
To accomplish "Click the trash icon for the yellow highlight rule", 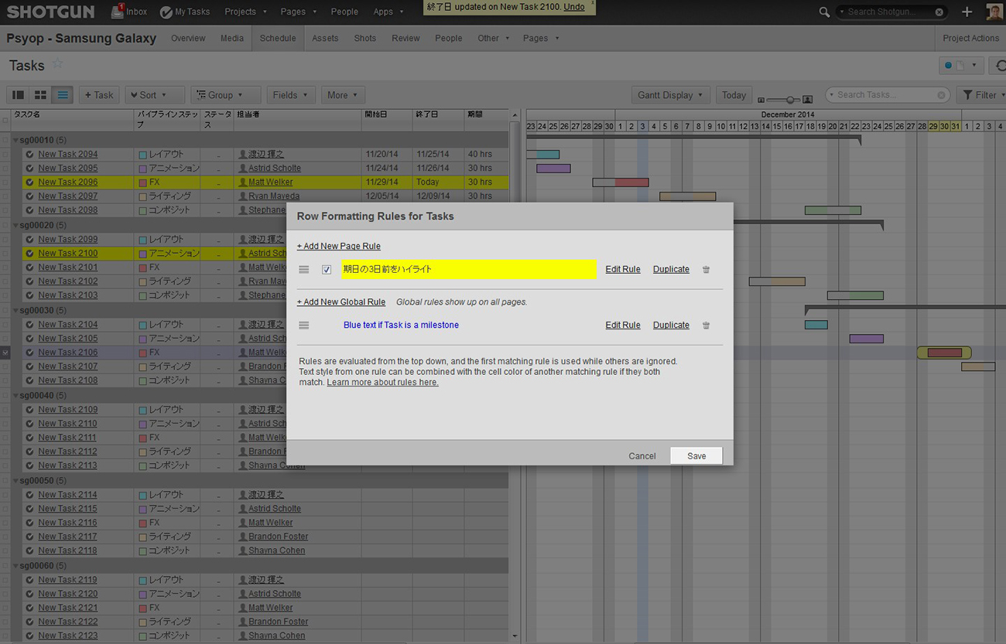I will 706,270.
